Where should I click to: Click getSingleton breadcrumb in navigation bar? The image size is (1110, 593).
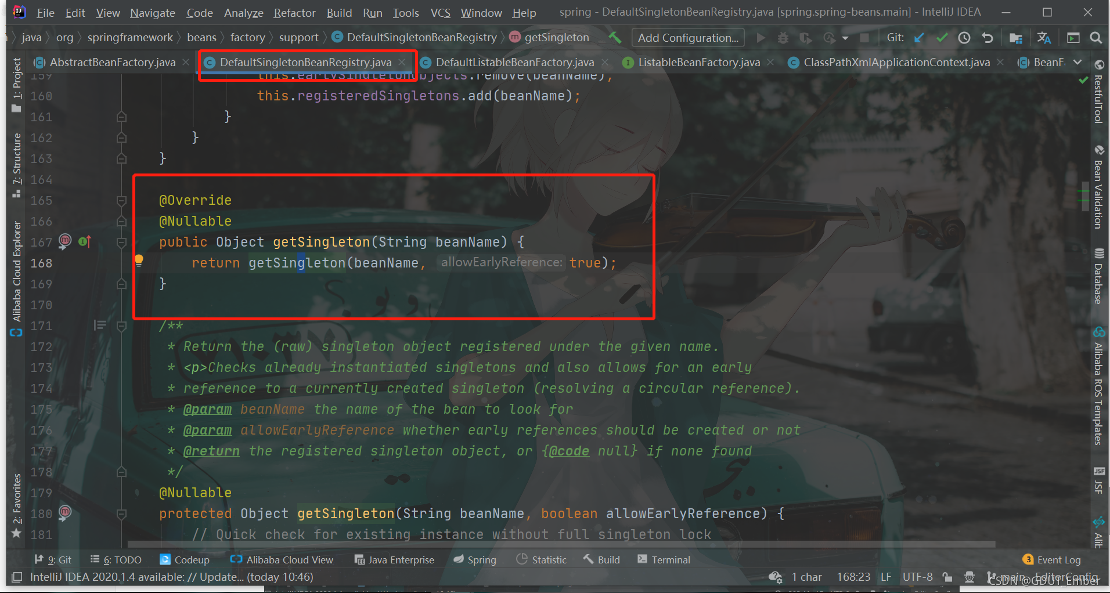549,37
